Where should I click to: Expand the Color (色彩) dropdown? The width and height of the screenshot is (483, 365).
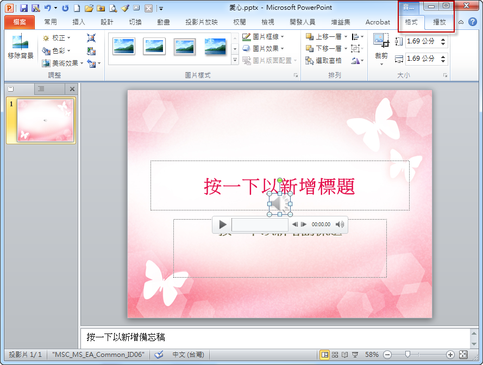(57, 50)
